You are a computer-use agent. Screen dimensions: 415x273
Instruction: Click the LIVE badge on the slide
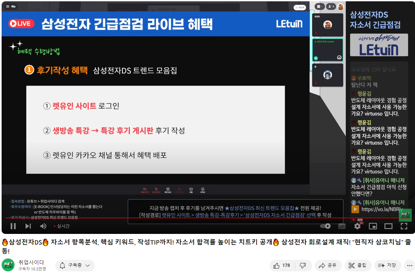(21, 24)
